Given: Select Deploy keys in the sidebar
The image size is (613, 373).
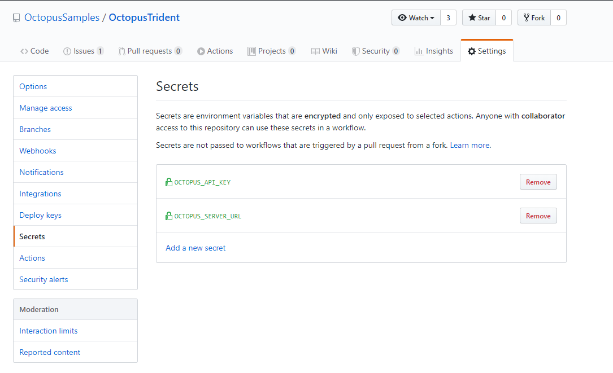Looking at the screenshot, I should coord(40,215).
